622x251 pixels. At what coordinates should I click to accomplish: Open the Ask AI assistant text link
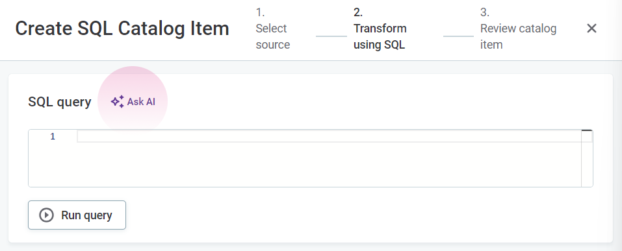[x=141, y=102]
